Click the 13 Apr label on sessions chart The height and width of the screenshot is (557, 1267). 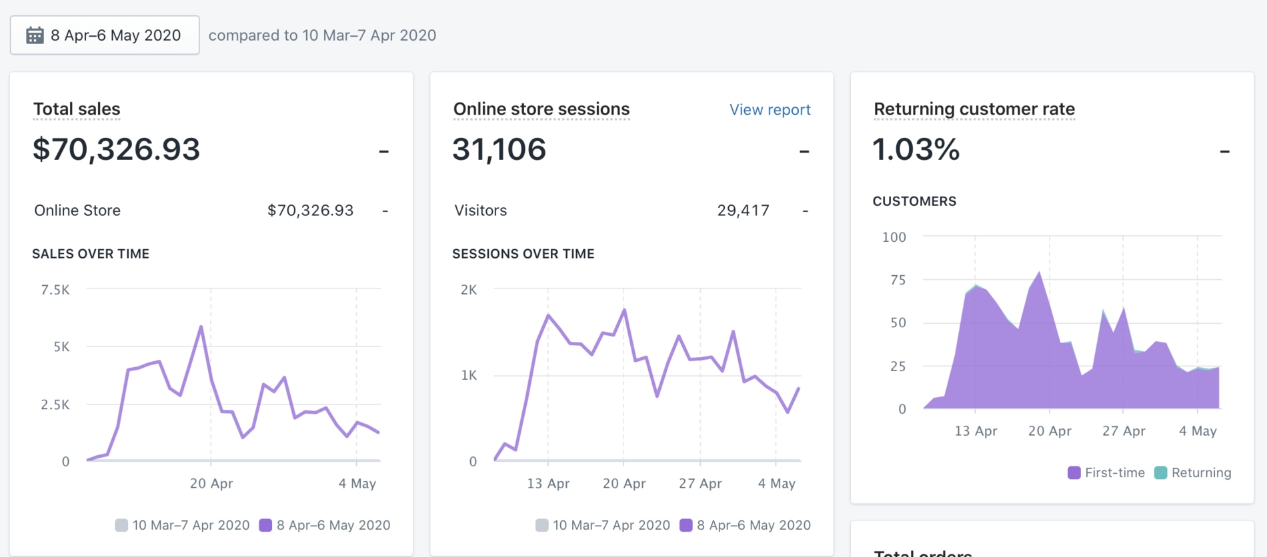pyautogui.click(x=548, y=483)
